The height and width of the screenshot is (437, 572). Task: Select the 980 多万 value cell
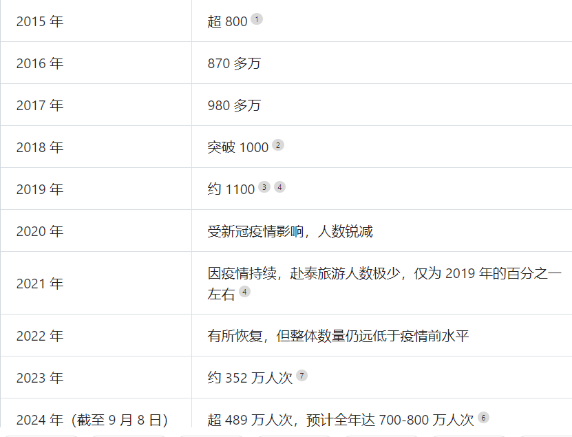coord(234,105)
